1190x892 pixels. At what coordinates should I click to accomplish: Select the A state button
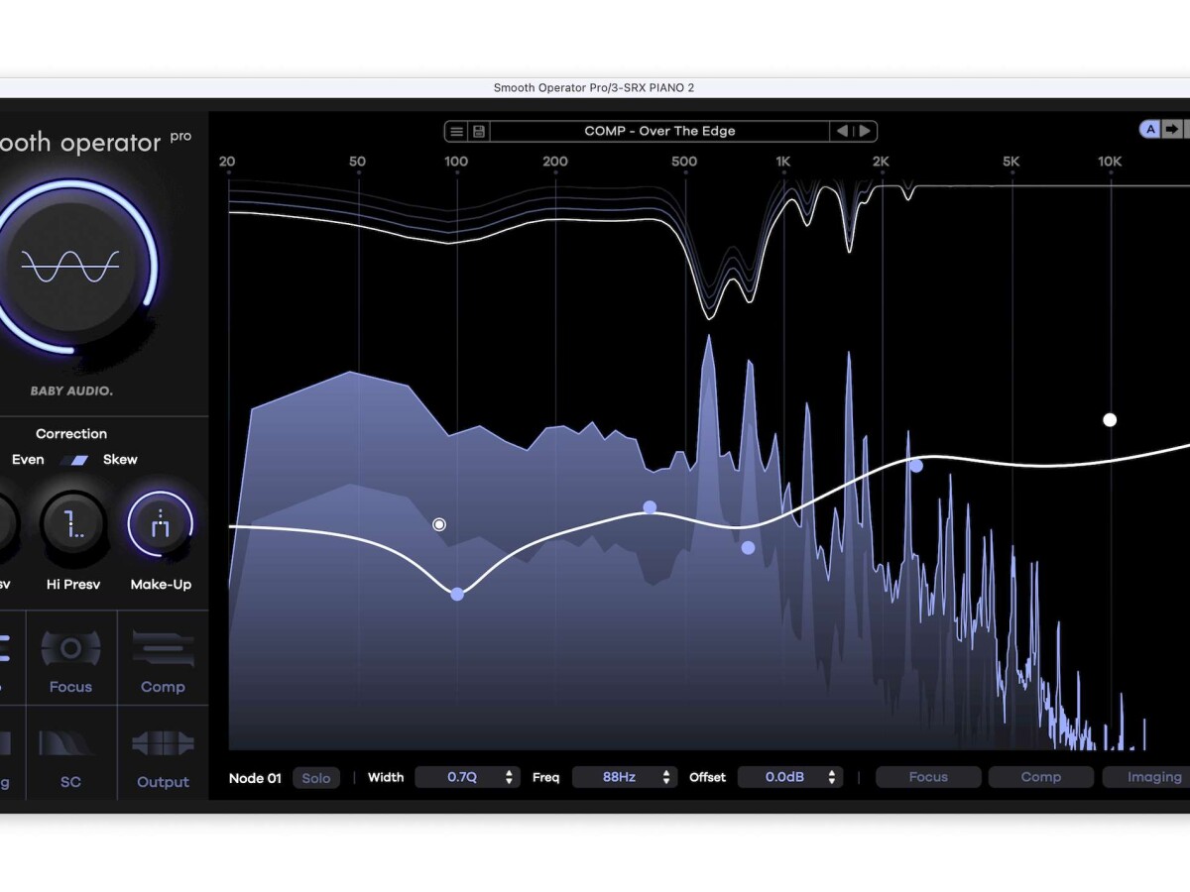1150,129
